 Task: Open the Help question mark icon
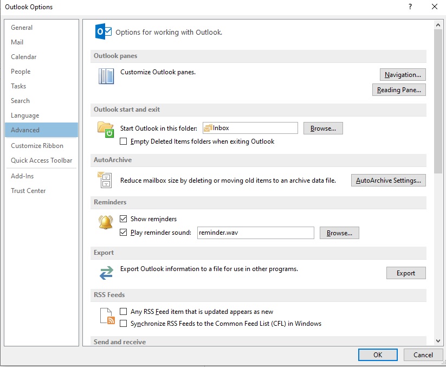[410, 7]
